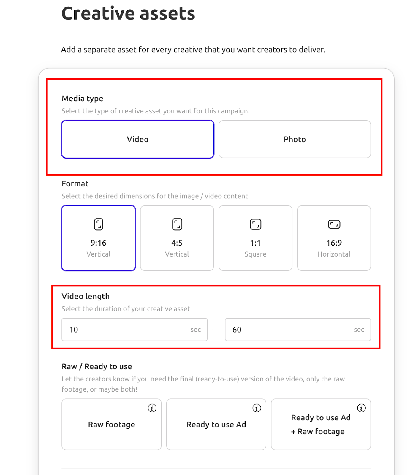Select the 4:5 Vertical label
This screenshot has height=475, width=413.
pyautogui.click(x=177, y=254)
